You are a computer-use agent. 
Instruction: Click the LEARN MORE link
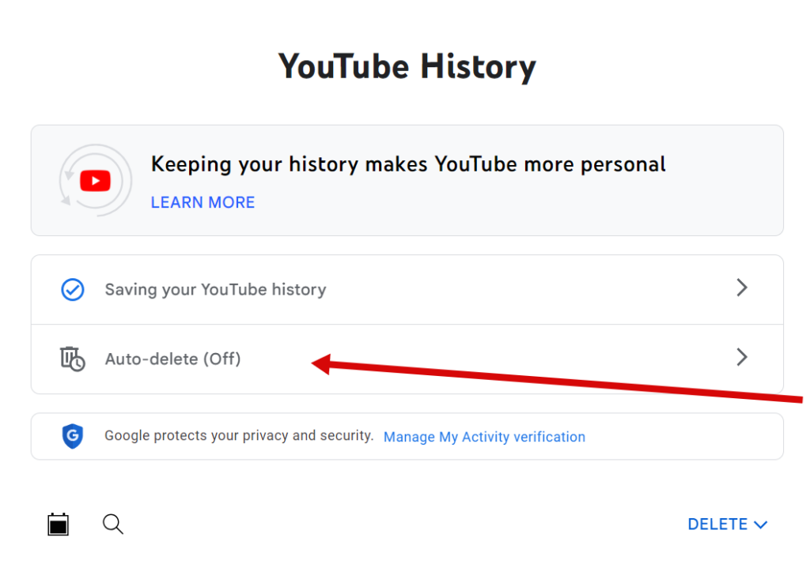click(202, 202)
